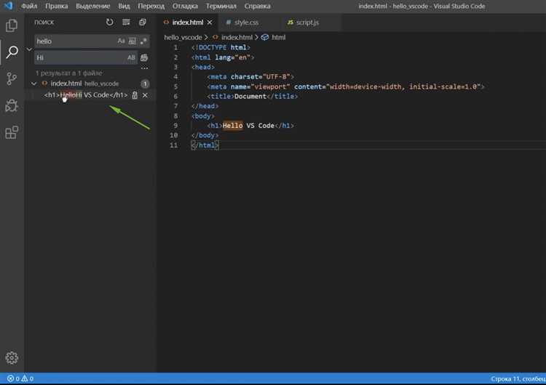546x385 pixels.
Task: Click errors and warnings status bar indicator
Action: (20, 378)
